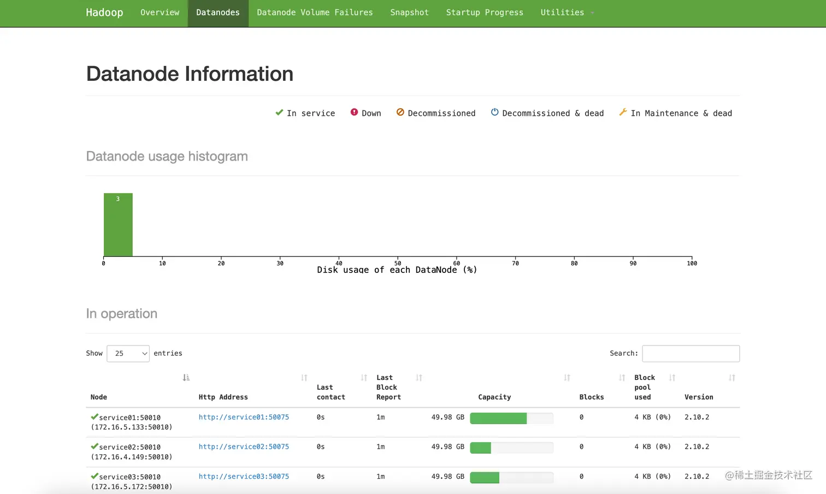Click the "service03:50010" node name
This screenshot has height=494, width=826.
[x=130, y=477]
